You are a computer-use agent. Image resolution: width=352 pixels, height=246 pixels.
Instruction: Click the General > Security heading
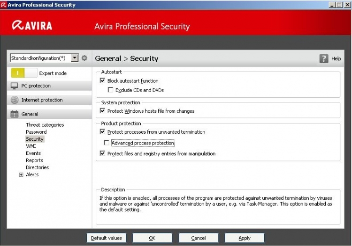coord(127,58)
